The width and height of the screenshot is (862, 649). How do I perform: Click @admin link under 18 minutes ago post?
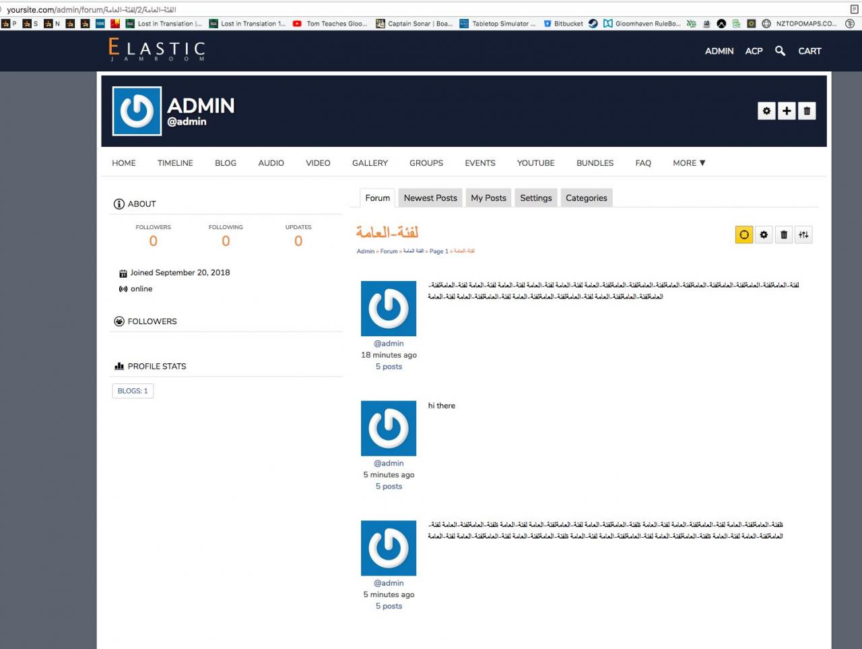[389, 344]
